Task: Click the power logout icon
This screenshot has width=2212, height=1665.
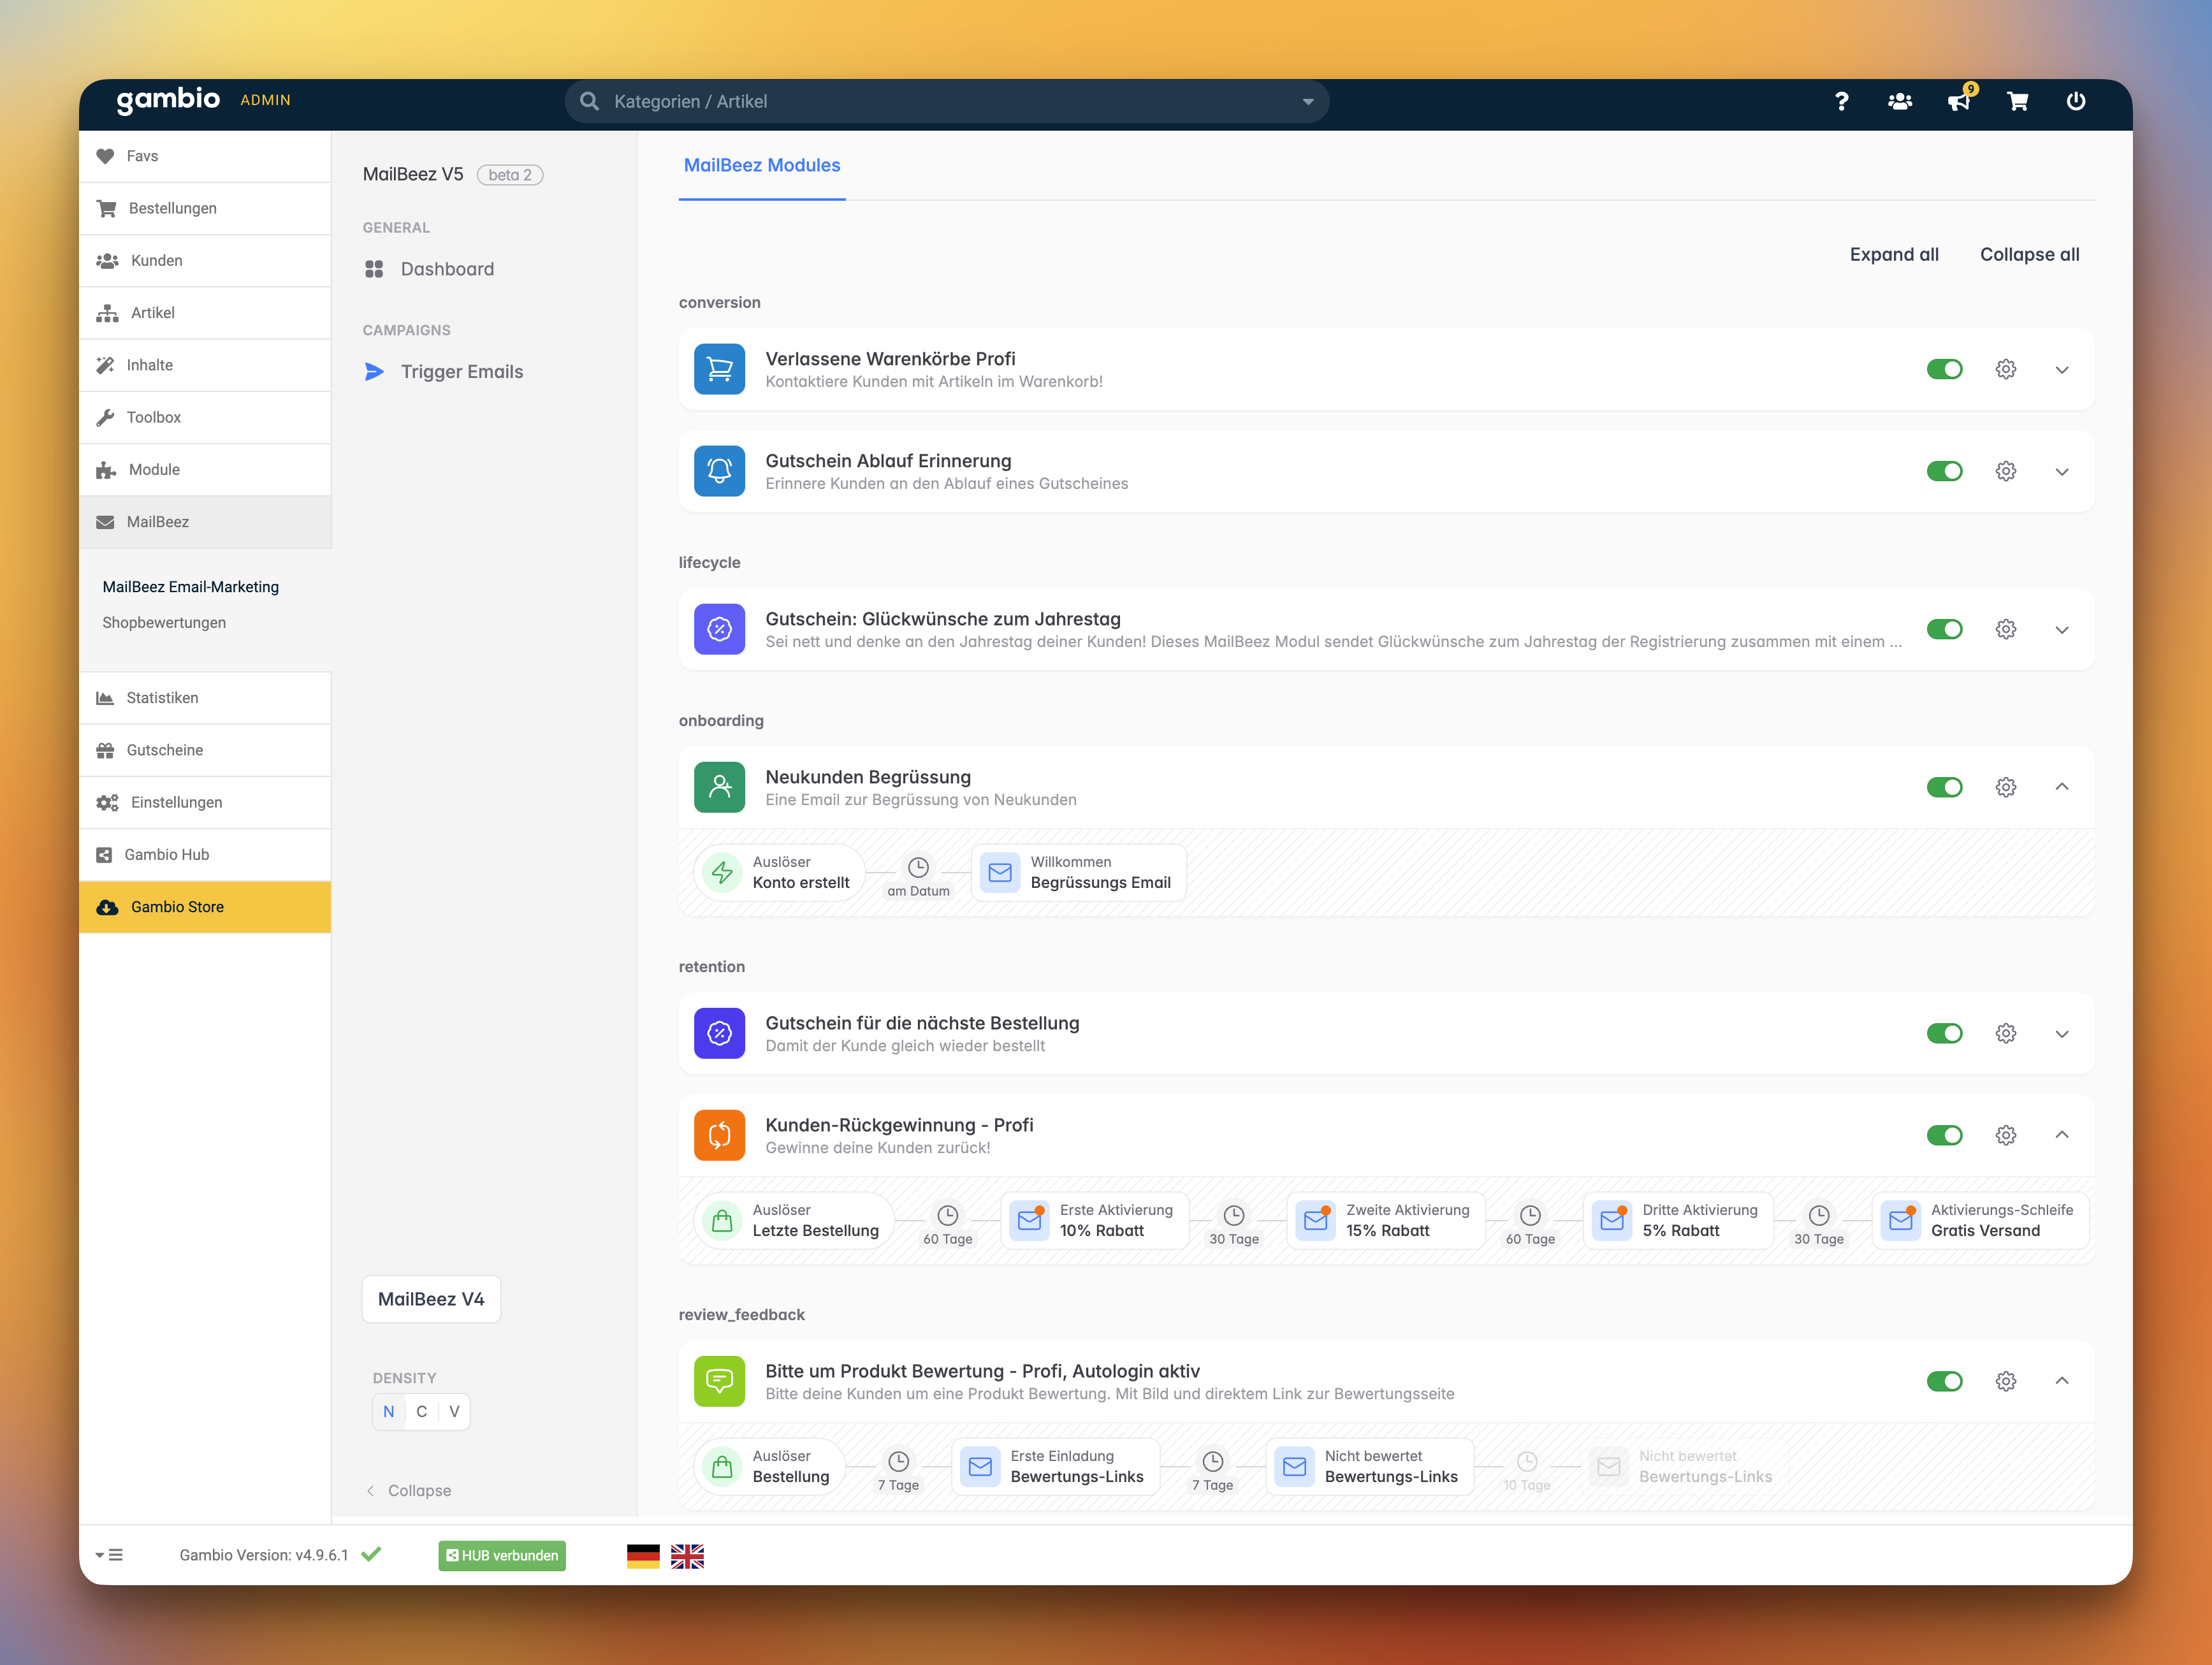Action: (x=2076, y=101)
